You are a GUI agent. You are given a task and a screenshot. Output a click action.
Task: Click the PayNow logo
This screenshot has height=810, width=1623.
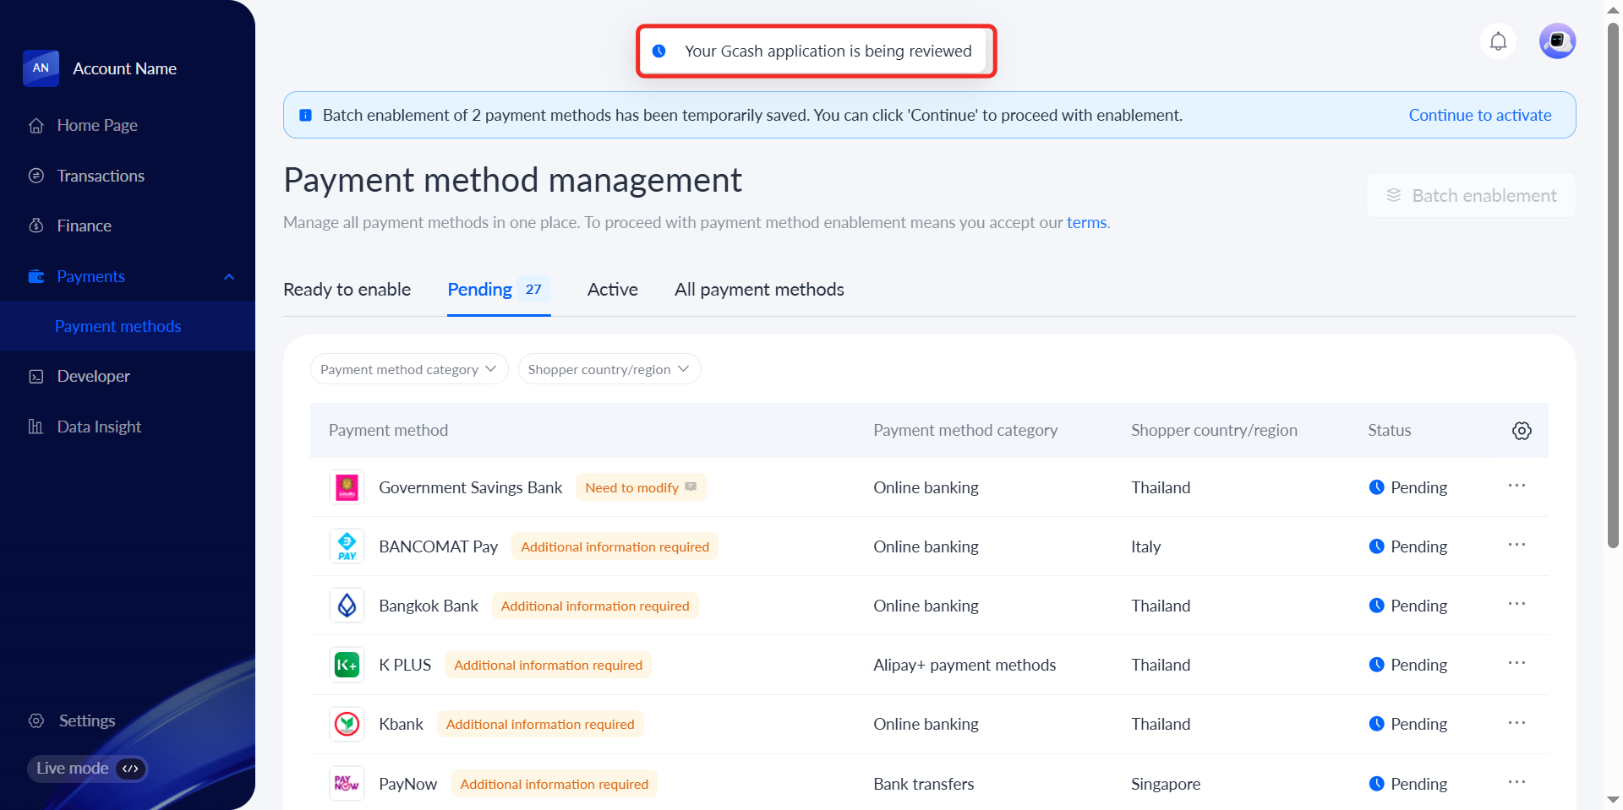pyautogui.click(x=347, y=784)
